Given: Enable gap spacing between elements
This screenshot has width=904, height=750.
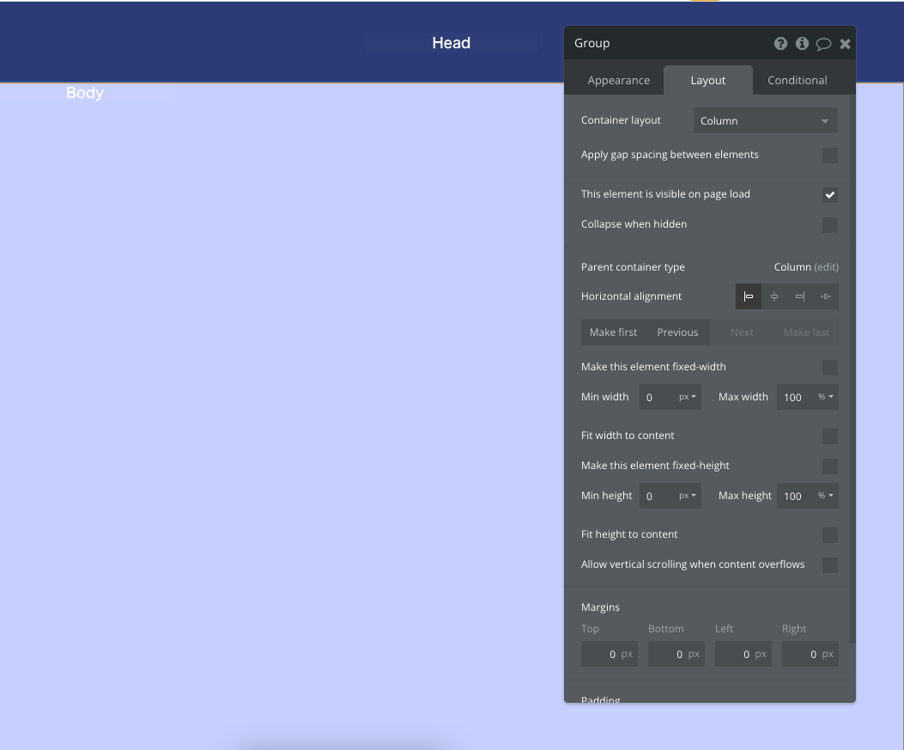Looking at the screenshot, I should click(829, 155).
